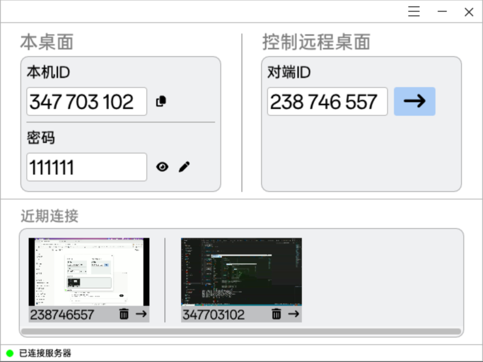Delete recent connection 347703102 with trash icon

[x=277, y=314]
